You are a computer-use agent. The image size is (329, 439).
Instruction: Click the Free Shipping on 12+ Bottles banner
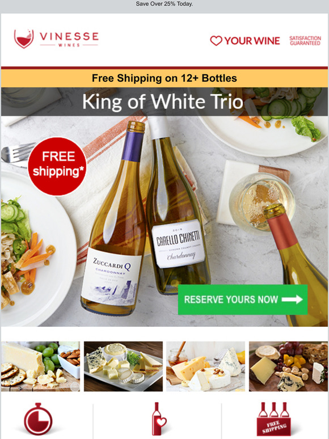click(164, 78)
